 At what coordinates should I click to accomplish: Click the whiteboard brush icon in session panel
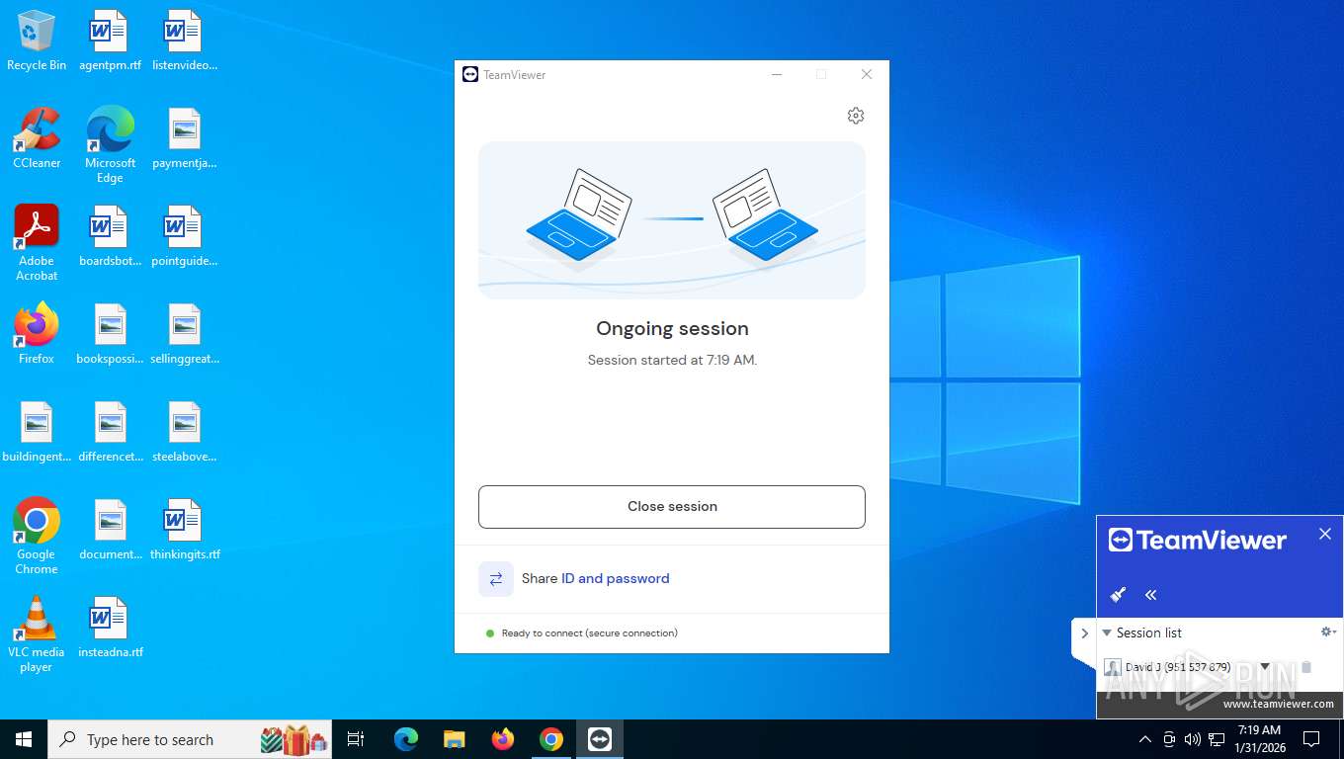pos(1119,595)
